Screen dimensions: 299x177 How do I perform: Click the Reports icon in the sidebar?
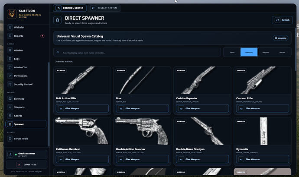(10, 36)
